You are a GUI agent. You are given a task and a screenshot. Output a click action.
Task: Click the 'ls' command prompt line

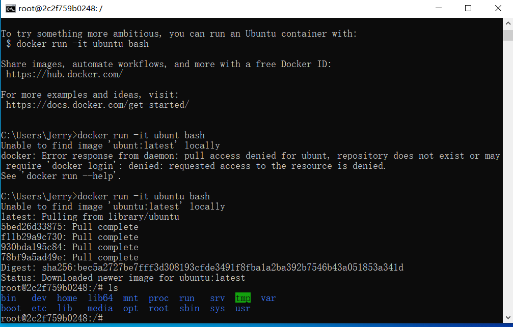click(x=60, y=288)
